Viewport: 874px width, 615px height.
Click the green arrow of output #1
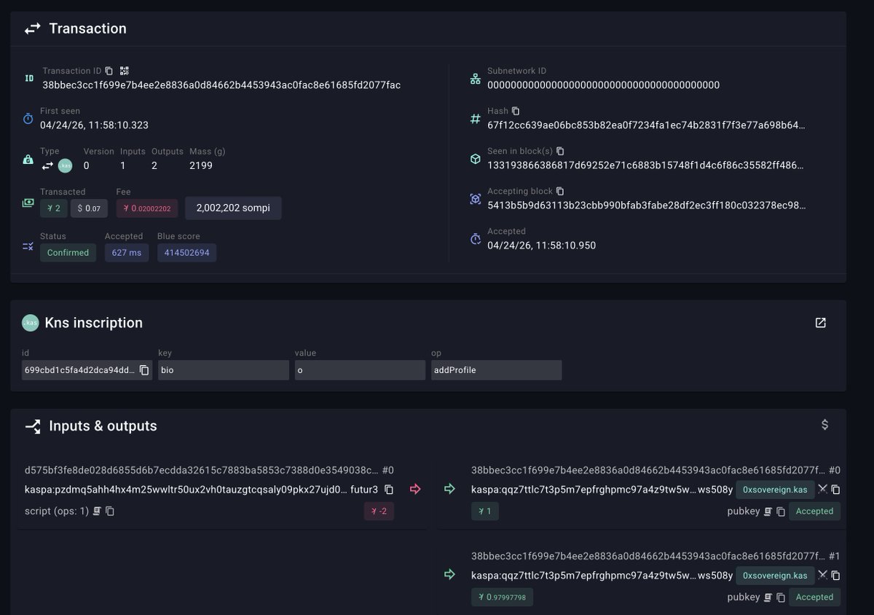450,575
